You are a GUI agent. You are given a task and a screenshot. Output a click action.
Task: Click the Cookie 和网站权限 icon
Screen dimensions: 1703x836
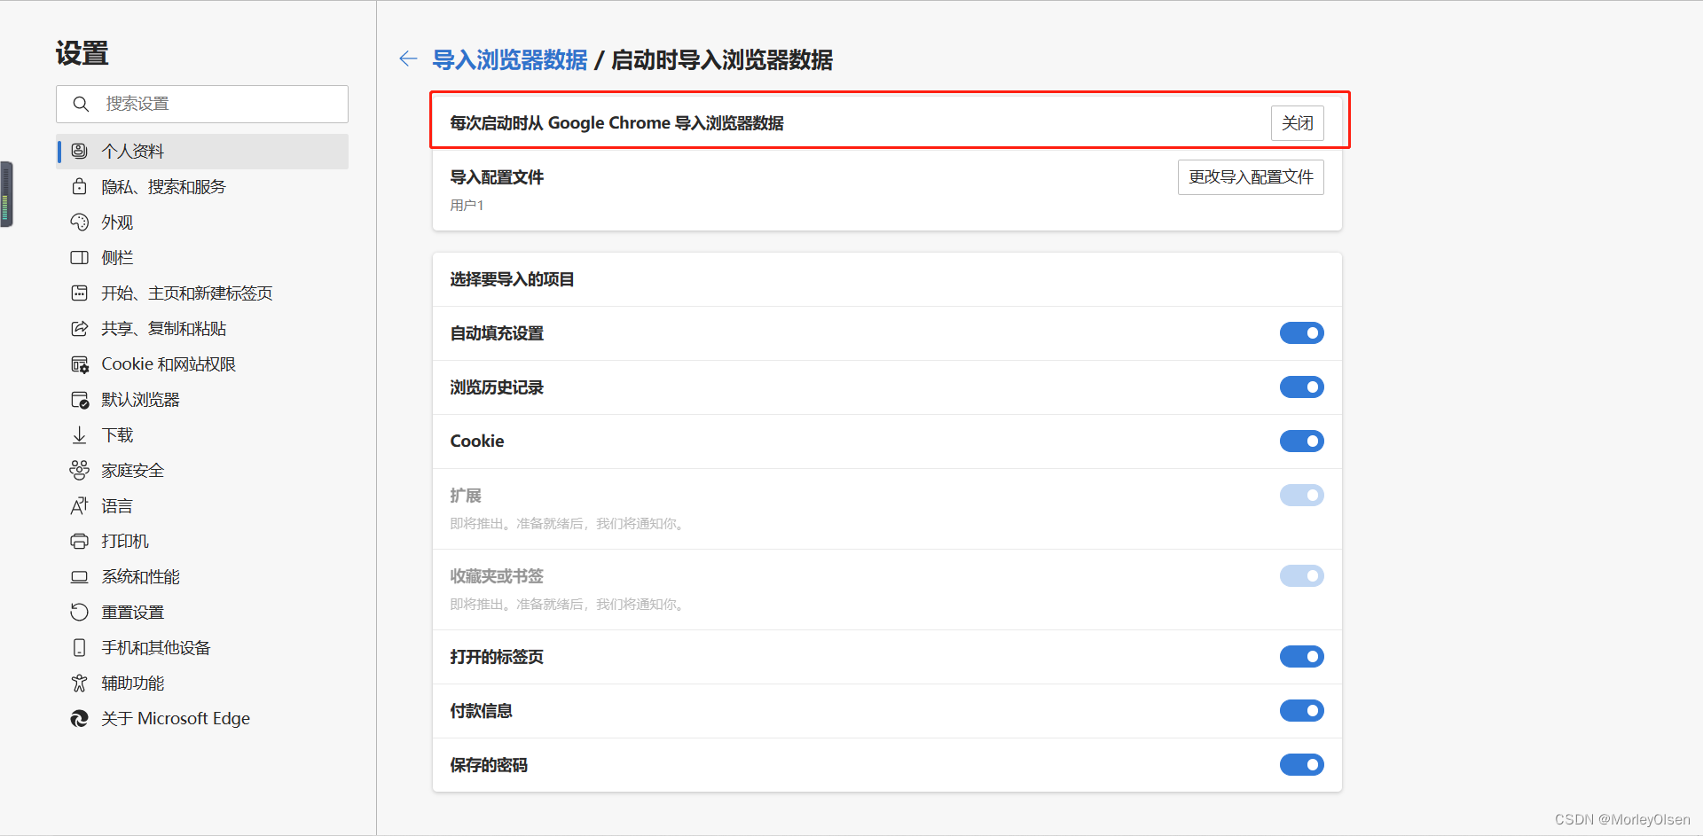(79, 363)
